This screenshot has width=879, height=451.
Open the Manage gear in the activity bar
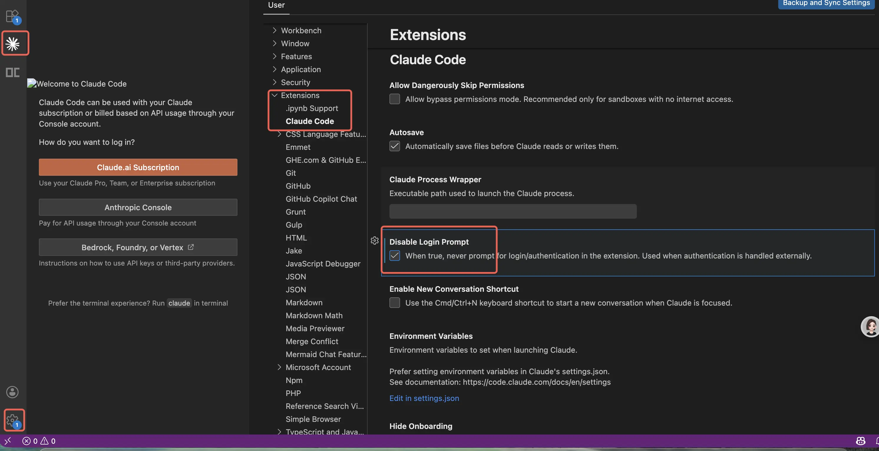[x=13, y=420]
